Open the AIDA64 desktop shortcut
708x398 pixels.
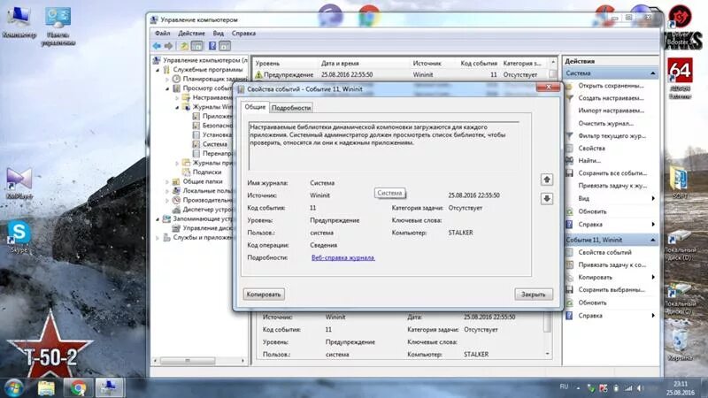680,78
